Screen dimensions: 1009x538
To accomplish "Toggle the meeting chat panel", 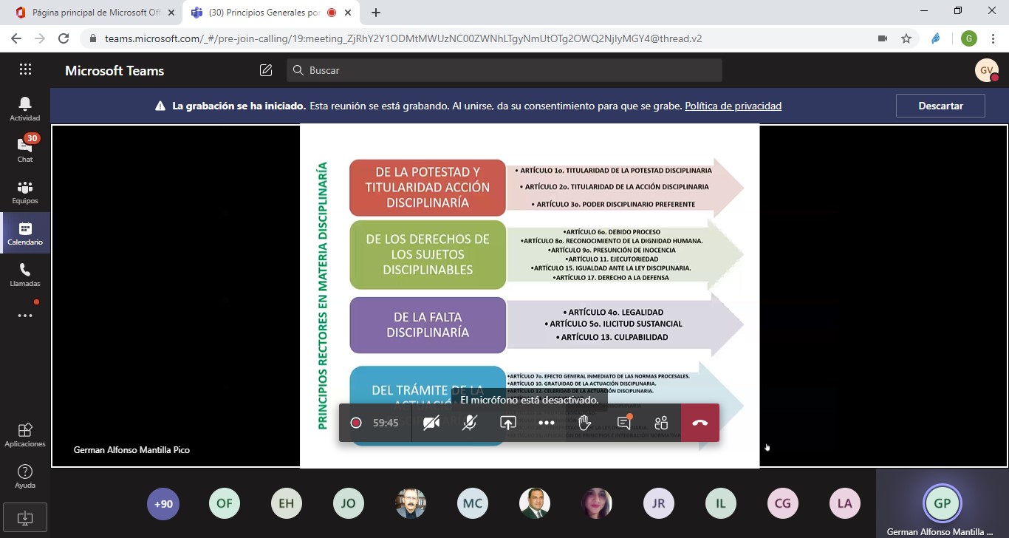I will point(623,423).
